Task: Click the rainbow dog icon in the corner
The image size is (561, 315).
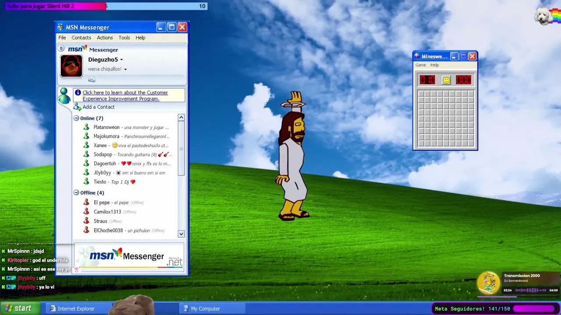Action: point(547,16)
